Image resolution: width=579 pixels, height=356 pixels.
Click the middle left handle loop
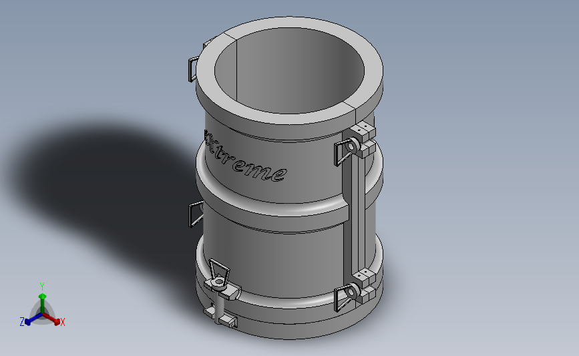click(196, 214)
